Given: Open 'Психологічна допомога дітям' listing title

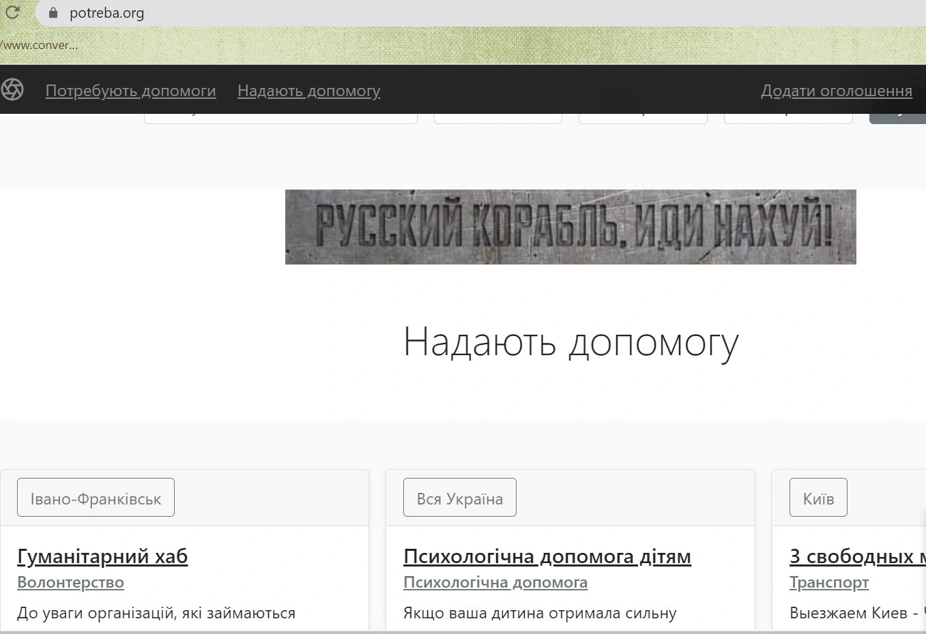Looking at the screenshot, I should point(547,556).
